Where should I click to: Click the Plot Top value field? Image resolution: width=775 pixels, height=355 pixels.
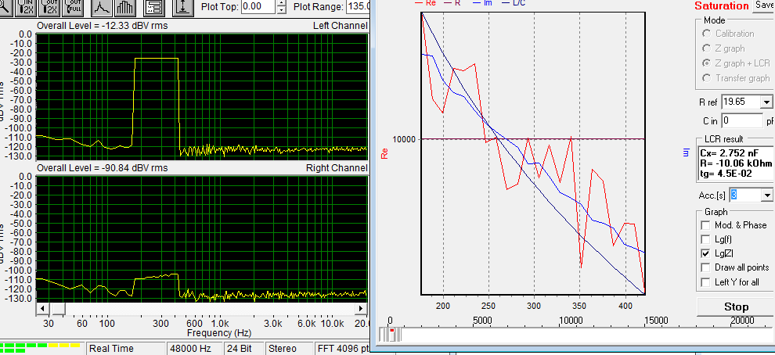click(x=258, y=7)
